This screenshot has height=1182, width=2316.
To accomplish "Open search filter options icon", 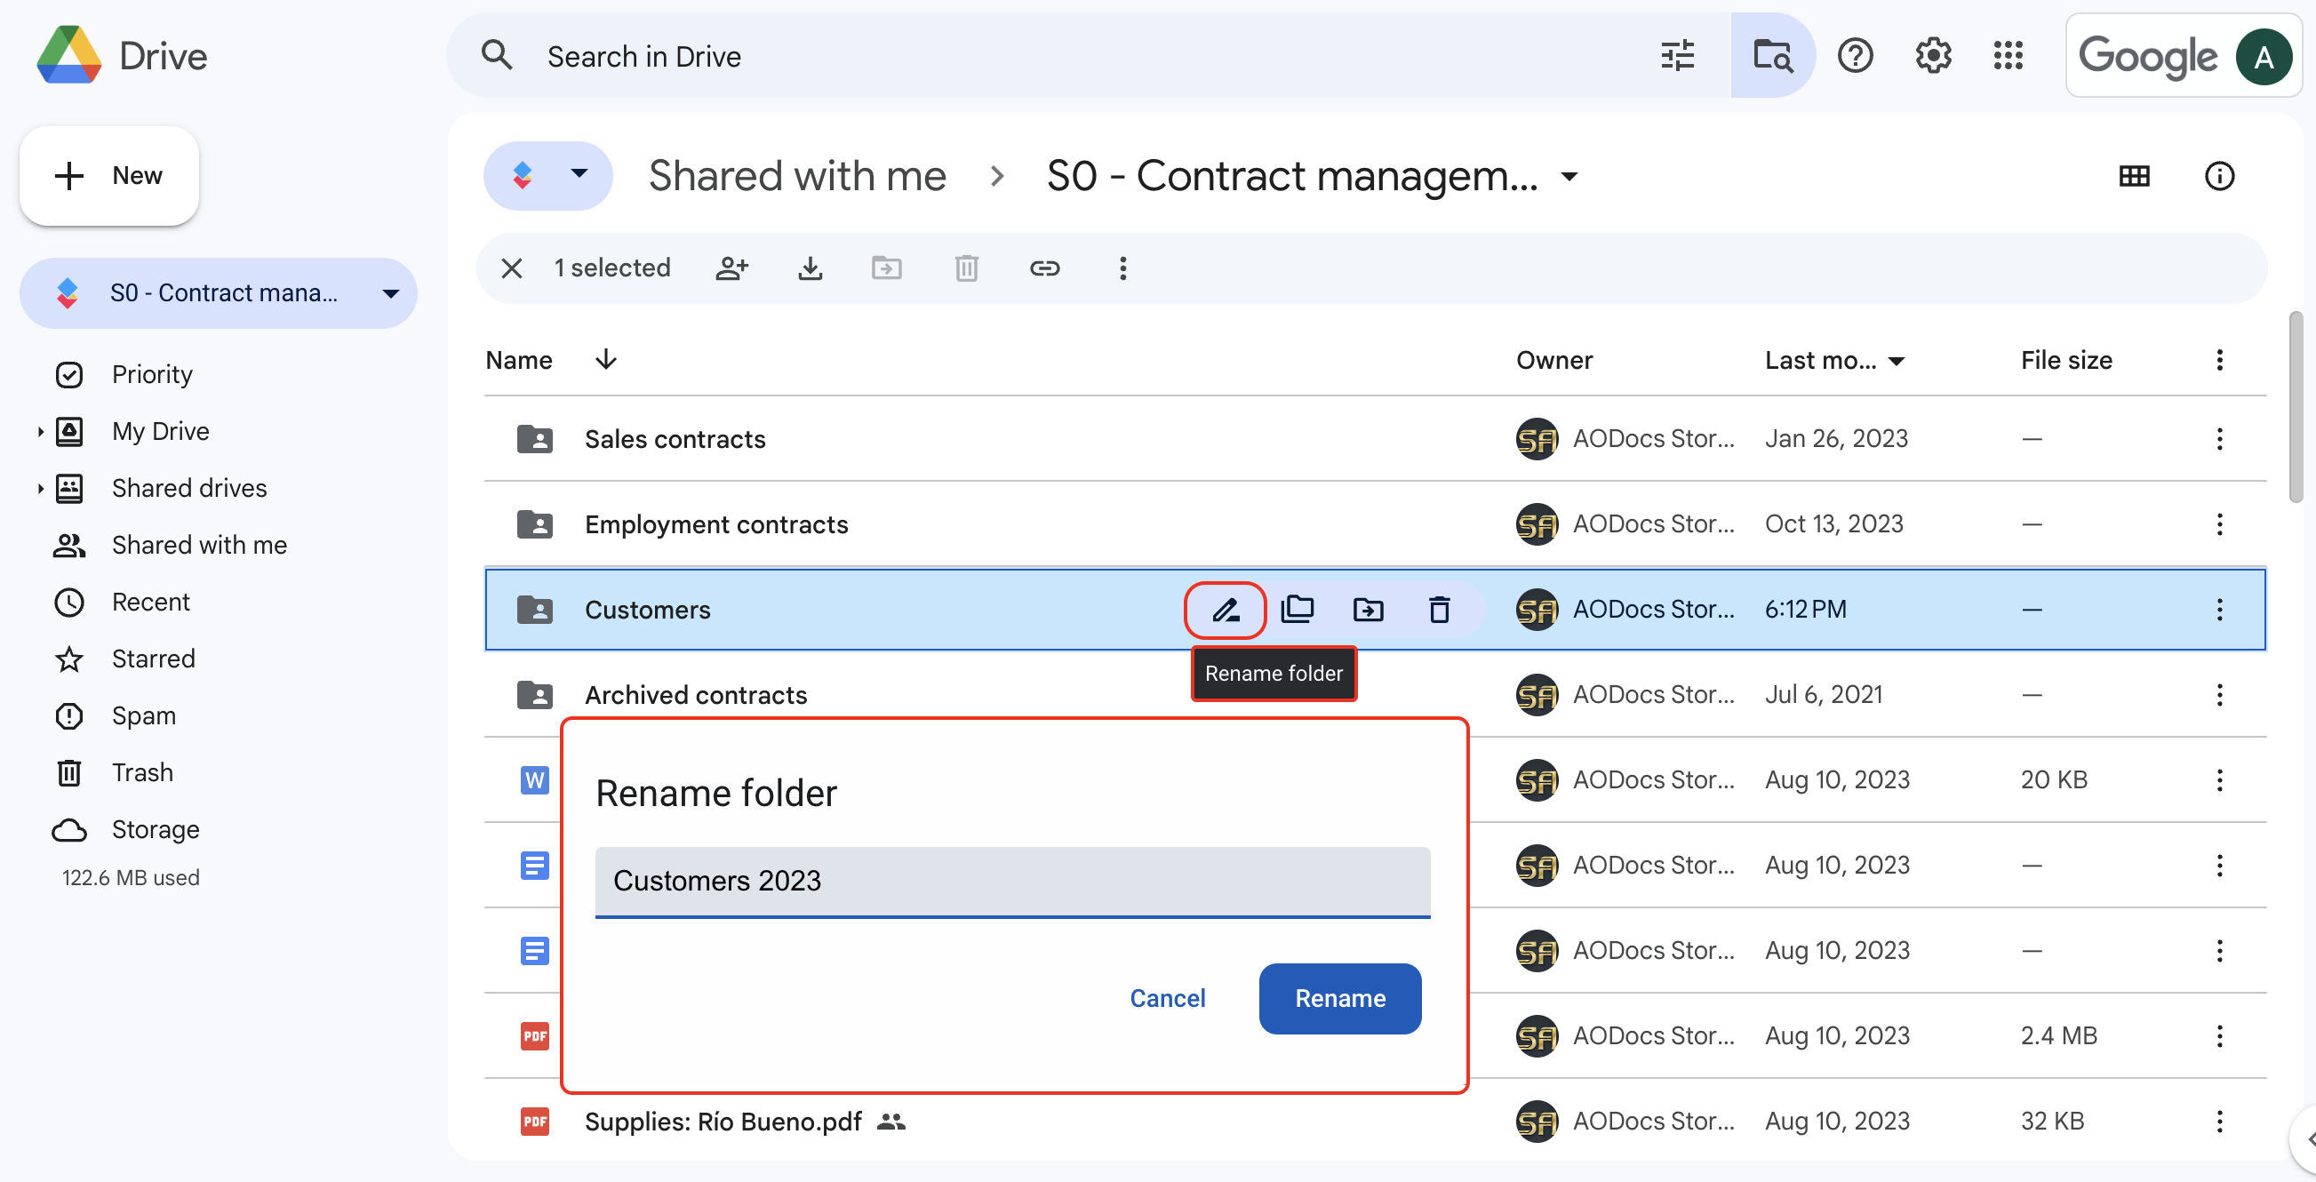I will 1678,56.
